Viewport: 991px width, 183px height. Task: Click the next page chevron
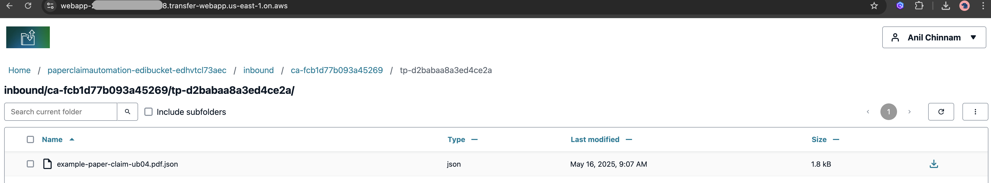point(910,111)
